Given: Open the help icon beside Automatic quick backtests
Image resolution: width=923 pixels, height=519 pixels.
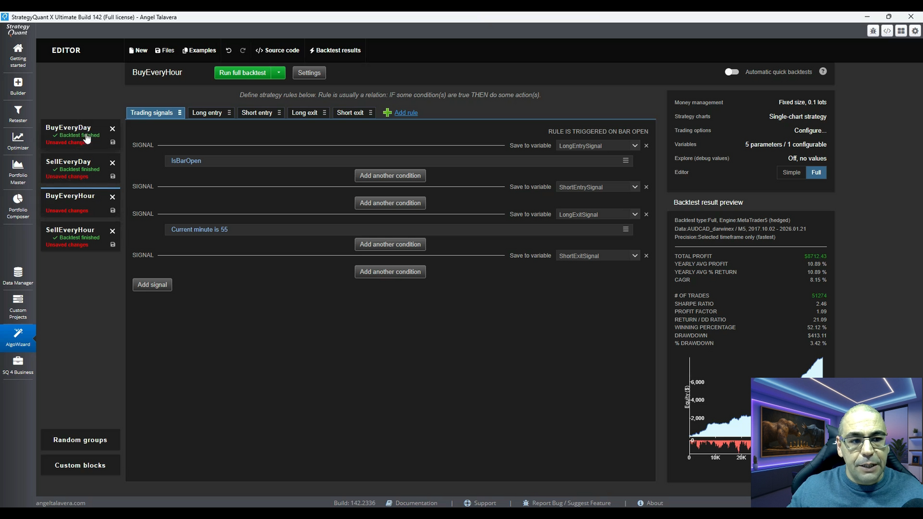Looking at the screenshot, I should tap(823, 71).
